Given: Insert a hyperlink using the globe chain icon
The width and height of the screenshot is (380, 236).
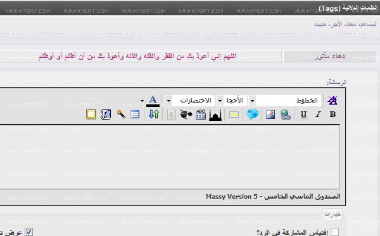Looking at the screenshot, I should [x=286, y=115].
